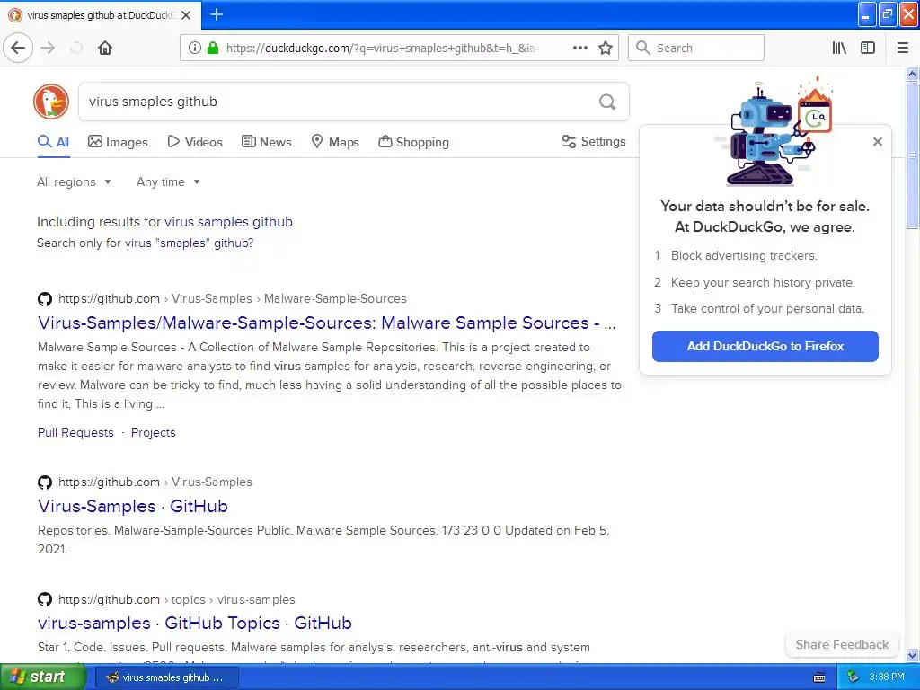
Task: Open the Firefox Library icon
Action: coord(839,48)
